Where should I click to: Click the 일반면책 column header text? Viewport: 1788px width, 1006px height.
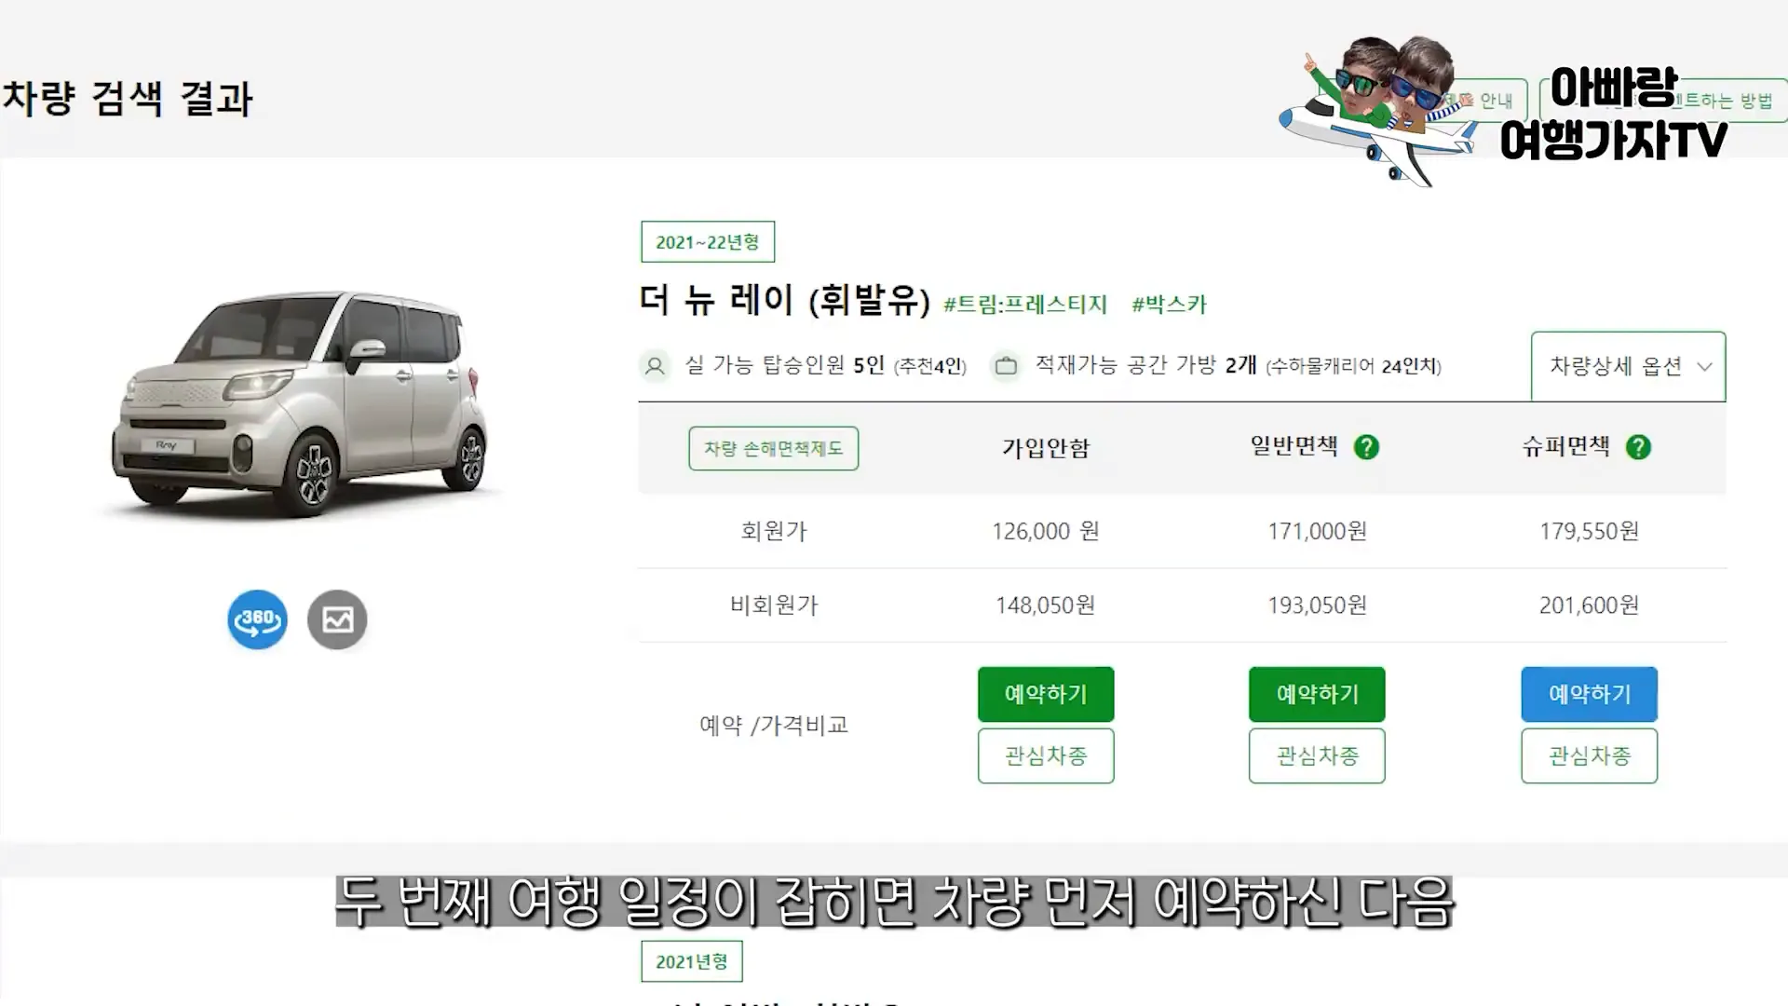(x=1294, y=446)
